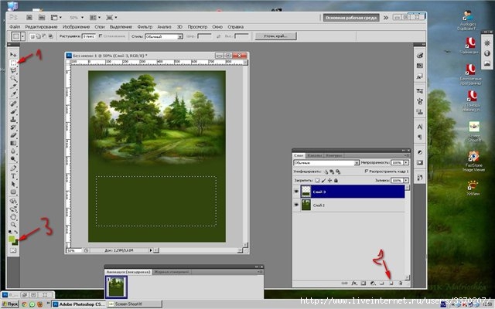Select the Eraser tool
The height and width of the screenshot is (309, 495).
(x=13, y=135)
